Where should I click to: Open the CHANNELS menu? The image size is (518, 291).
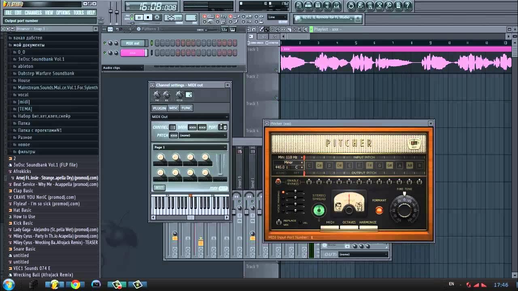point(33,13)
